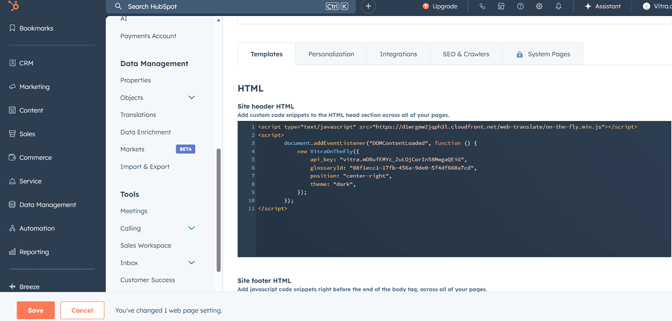This screenshot has width=672, height=321.
Task: Open Properties settings
Action: coord(135,80)
